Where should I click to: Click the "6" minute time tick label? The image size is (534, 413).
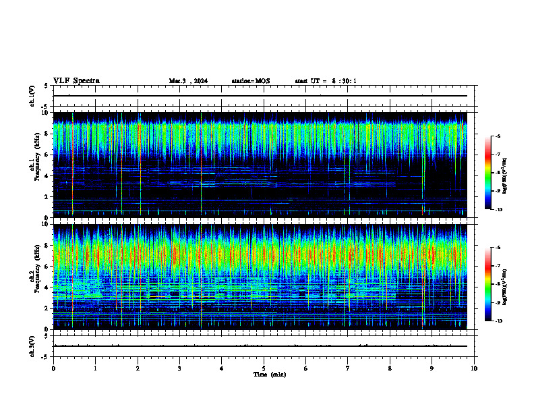(x=306, y=368)
